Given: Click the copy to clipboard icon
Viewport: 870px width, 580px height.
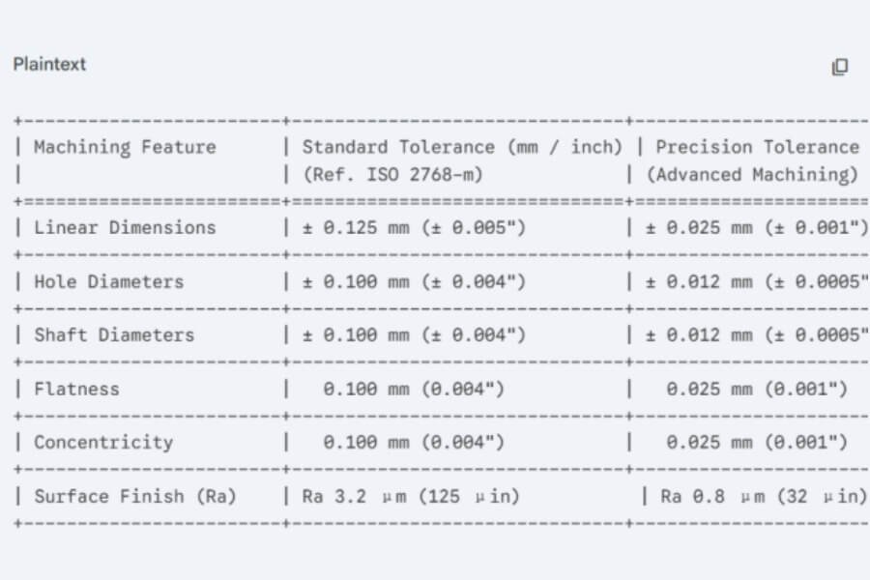Looking at the screenshot, I should [840, 67].
